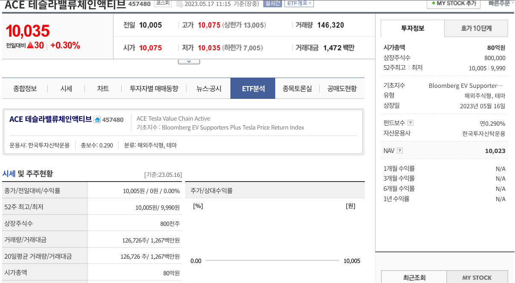Click the 하한가 7,005 text
The width and height of the screenshot is (515, 283).
click(x=242, y=48)
